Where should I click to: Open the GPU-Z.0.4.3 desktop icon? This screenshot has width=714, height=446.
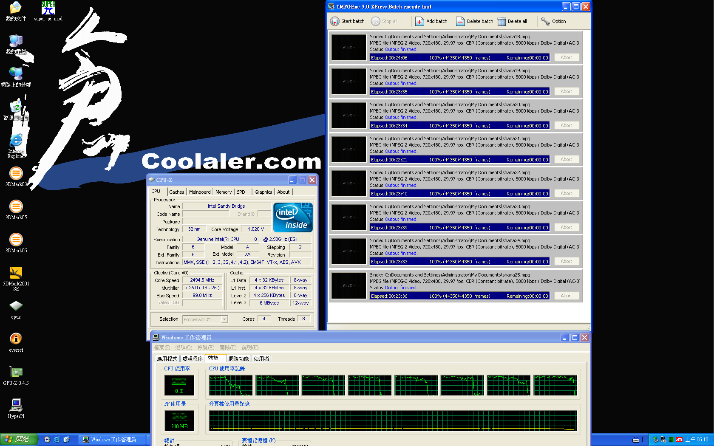click(x=16, y=372)
